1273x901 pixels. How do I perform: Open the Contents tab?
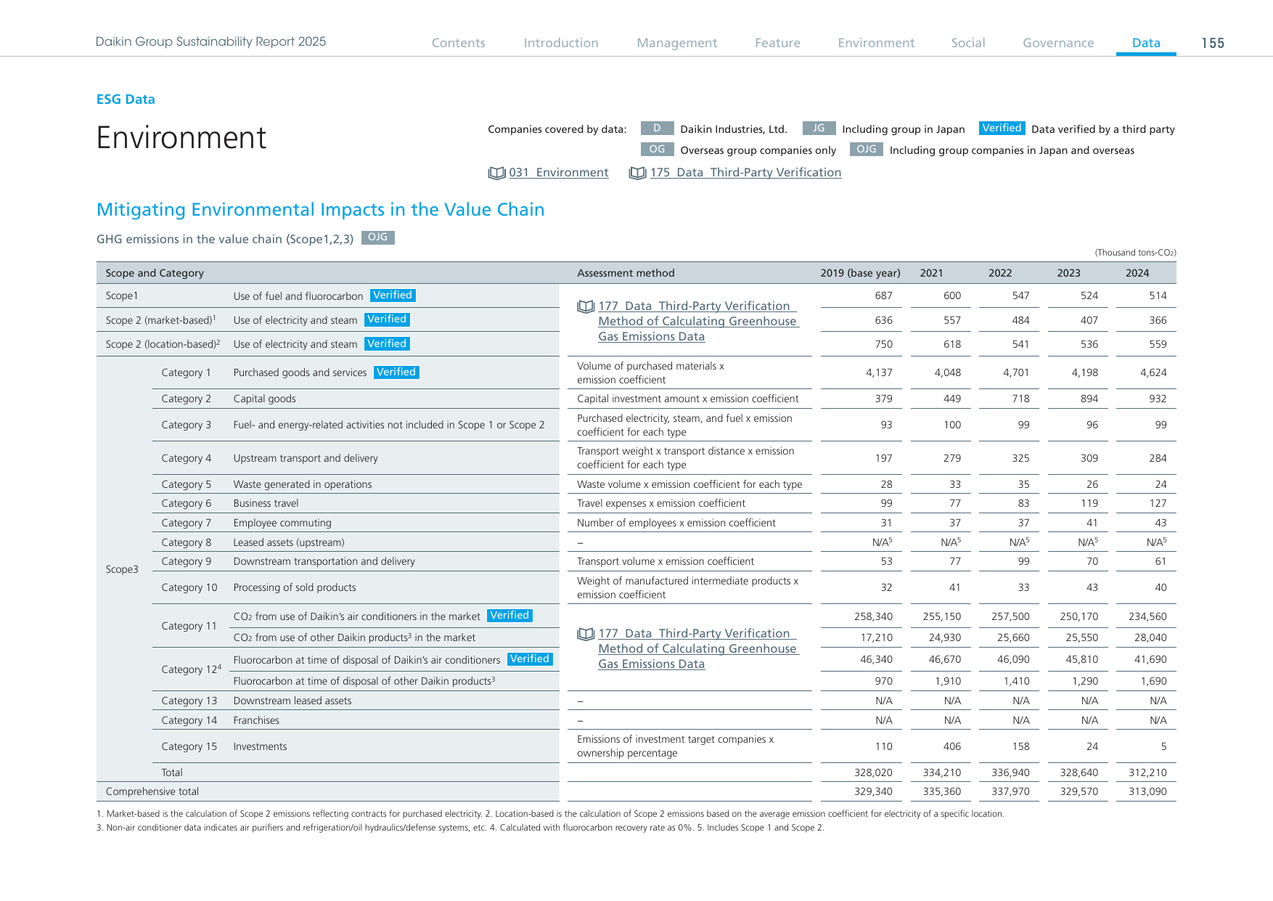pos(458,43)
